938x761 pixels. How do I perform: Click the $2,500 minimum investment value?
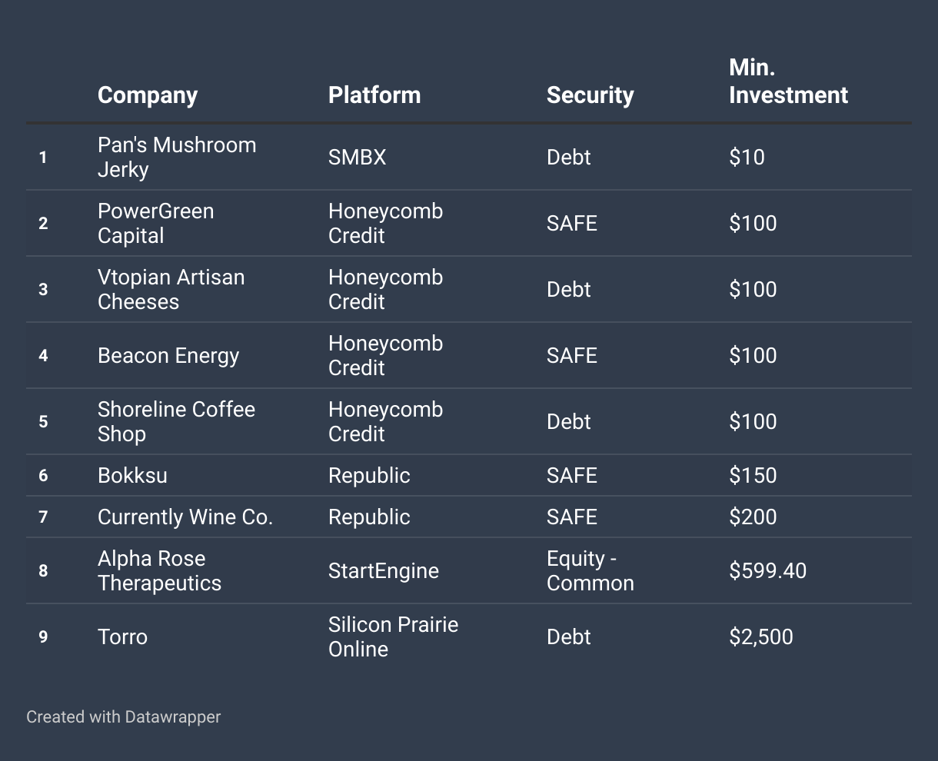760,636
